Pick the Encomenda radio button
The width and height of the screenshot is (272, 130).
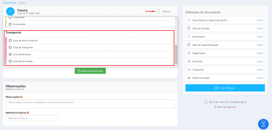10,24
